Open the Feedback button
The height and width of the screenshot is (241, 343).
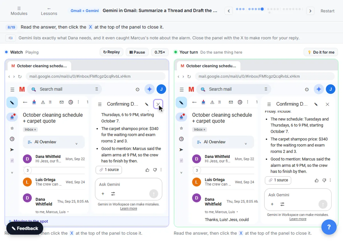pos(25,228)
